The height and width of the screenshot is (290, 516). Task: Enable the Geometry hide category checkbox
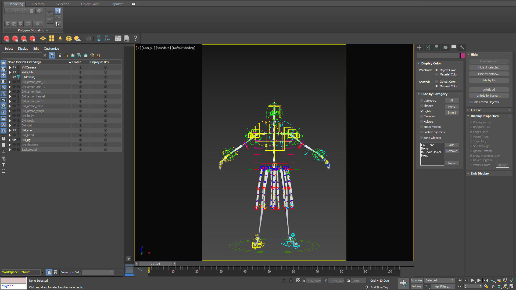tap(422, 101)
